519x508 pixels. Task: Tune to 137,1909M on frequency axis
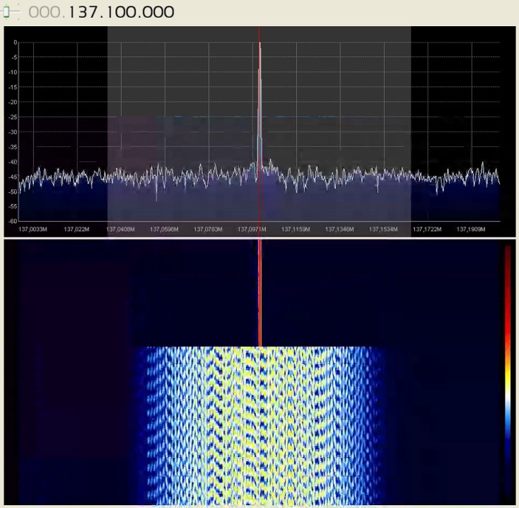471,230
